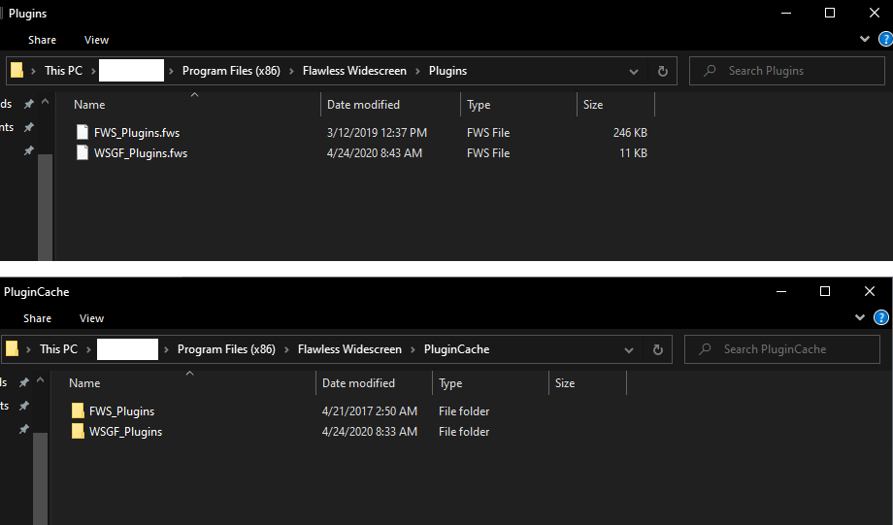Click the Search Plugins box

coord(791,71)
